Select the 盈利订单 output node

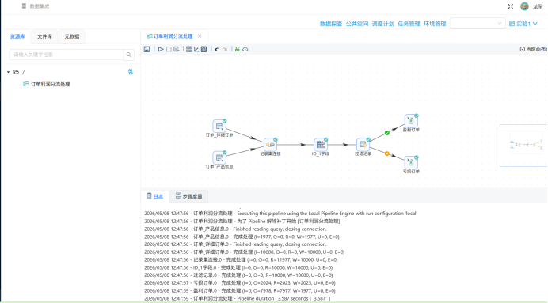click(x=411, y=121)
